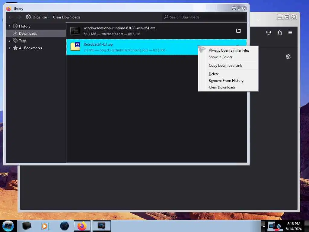Open the black box taskbar app
The image size is (309, 232).
click(x=27, y=226)
